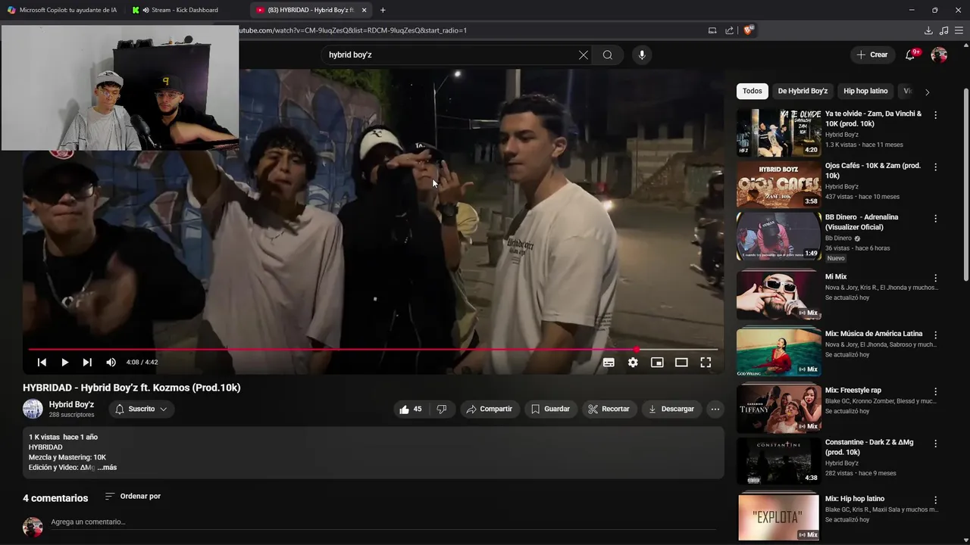Like the video with thumbs up
The height and width of the screenshot is (545, 970).
pyautogui.click(x=411, y=409)
